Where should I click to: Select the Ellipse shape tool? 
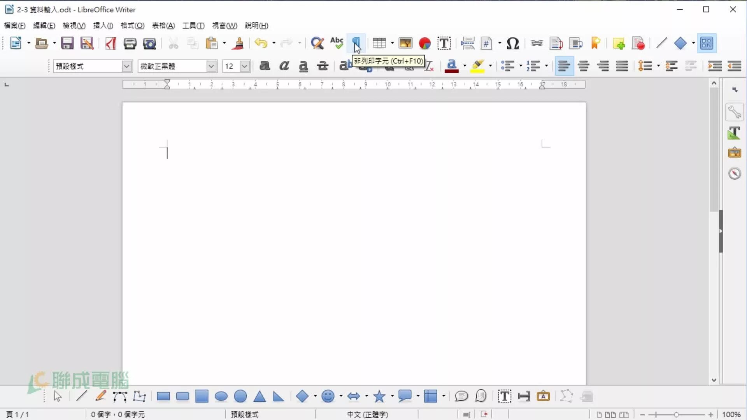[221, 396]
